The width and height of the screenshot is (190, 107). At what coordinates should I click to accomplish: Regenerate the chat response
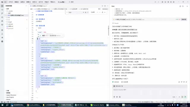coord(186,82)
